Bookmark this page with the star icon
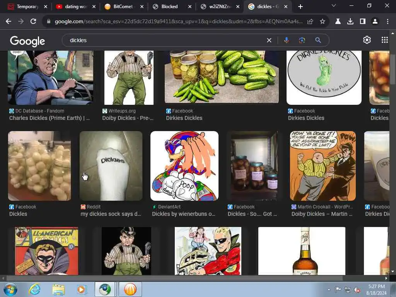The image size is (396, 297). pyautogui.click(x=322, y=22)
